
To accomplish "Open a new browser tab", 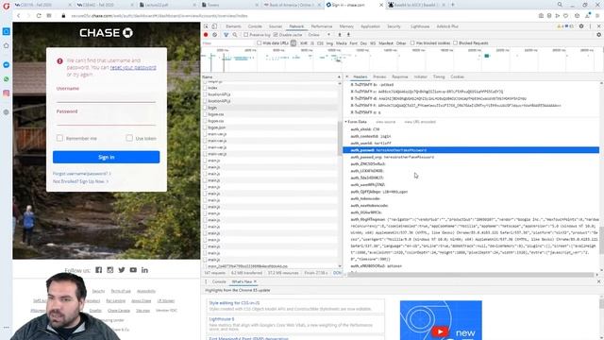I will 453,5.
